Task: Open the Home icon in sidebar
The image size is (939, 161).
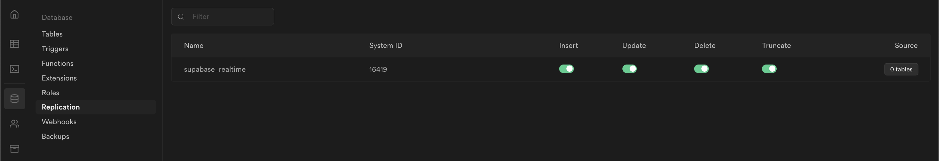Action: [15, 15]
